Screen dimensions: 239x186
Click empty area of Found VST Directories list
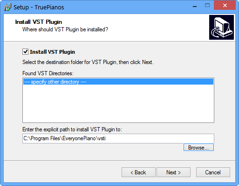(118, 104)
